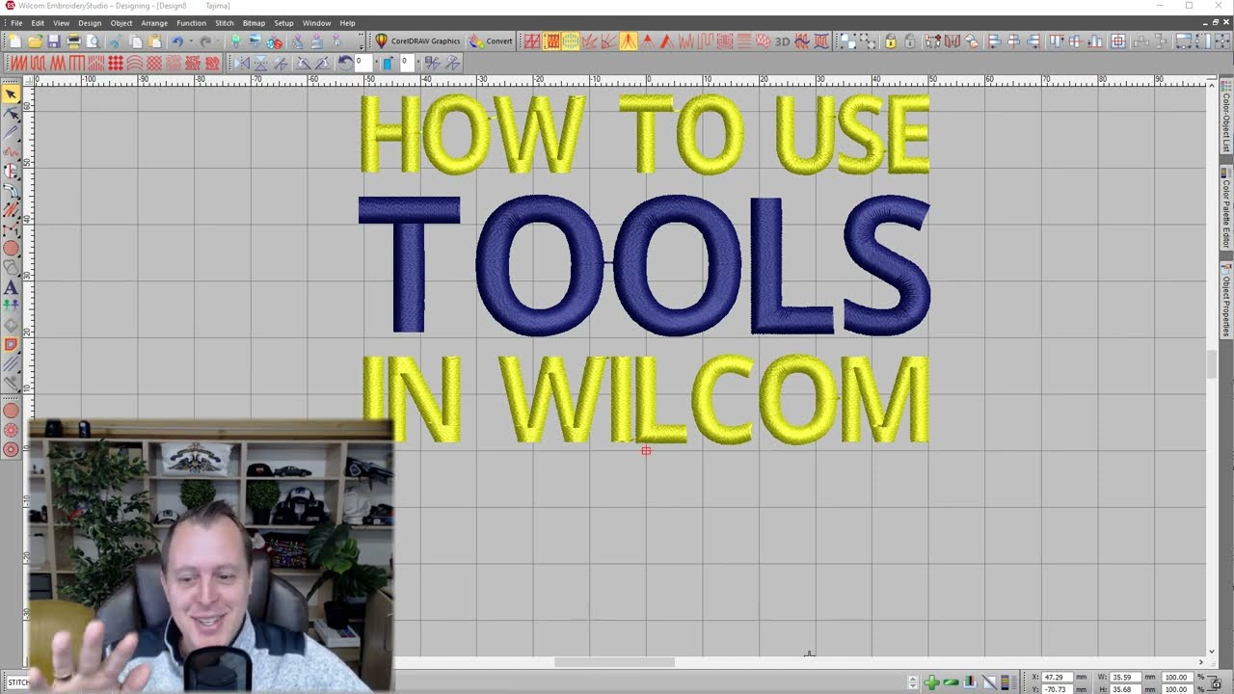This screenshot has width=1234, height=694.
Task: Click the Copy icon
Action: click(x=136, y=41)
